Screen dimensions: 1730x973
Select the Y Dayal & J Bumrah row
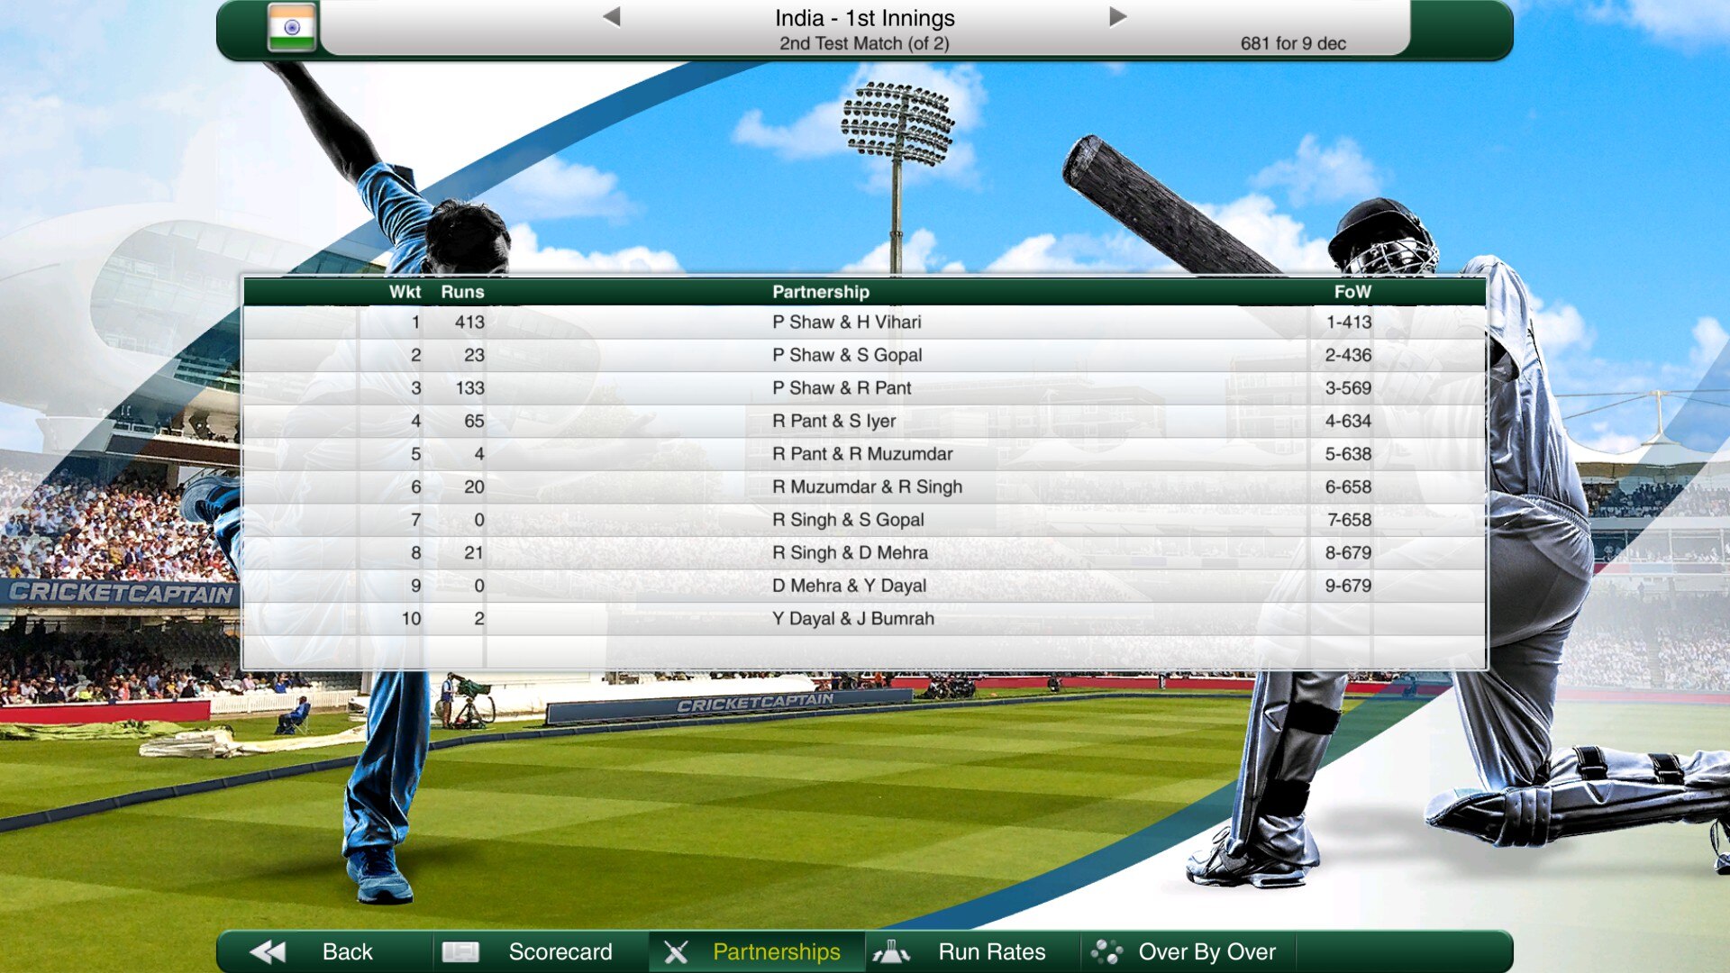865,619
